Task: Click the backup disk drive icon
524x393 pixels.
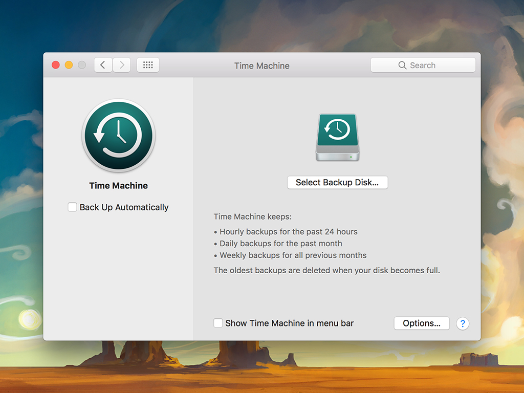Action: [x=337, y=137]
